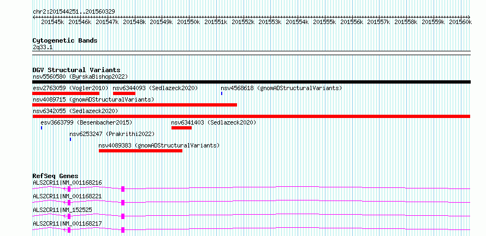Click the 201557k ruler tick label
This screenshot has height=236, width=486.
[x=378, y=22]
